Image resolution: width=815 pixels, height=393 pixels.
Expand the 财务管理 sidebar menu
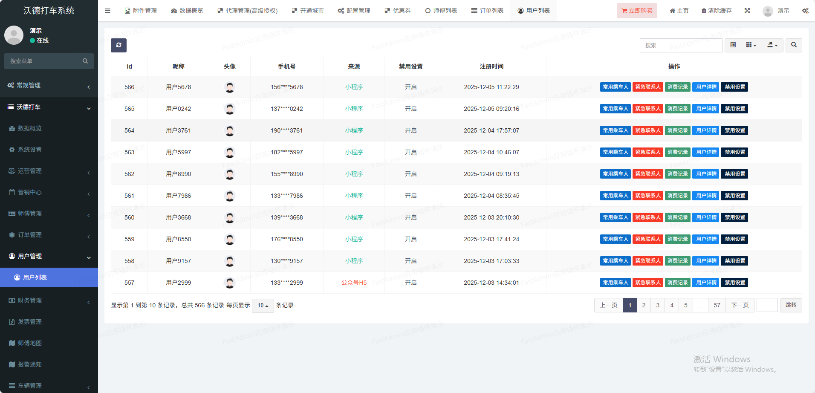(49, 301)
